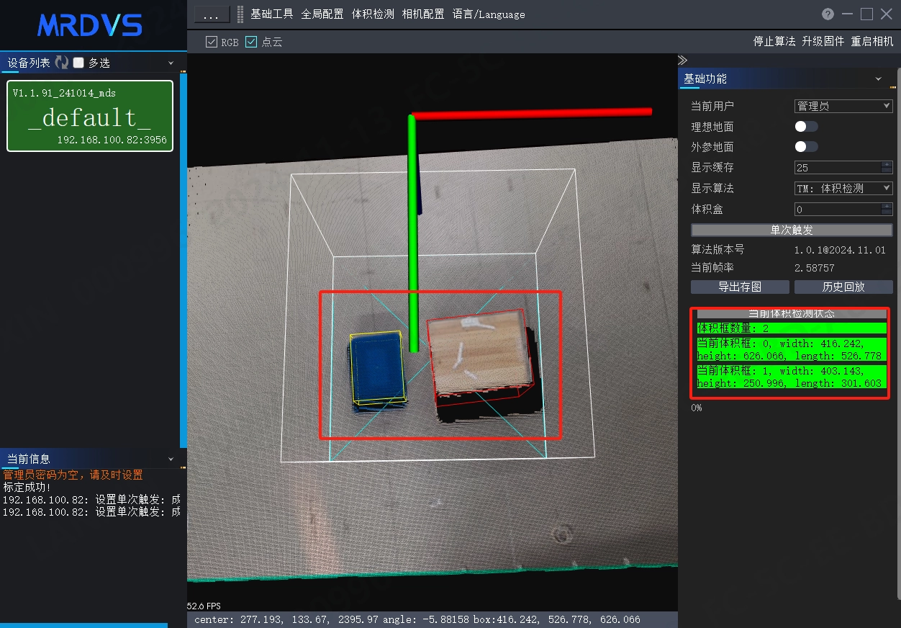Decrease 显示缓存 value with down stepper

click(887, 171)
